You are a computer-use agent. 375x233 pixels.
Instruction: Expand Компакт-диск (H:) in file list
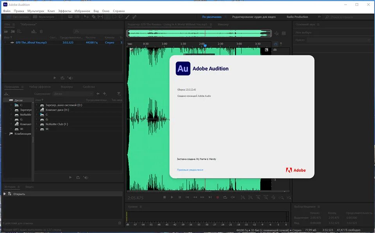tap(36, 110)
